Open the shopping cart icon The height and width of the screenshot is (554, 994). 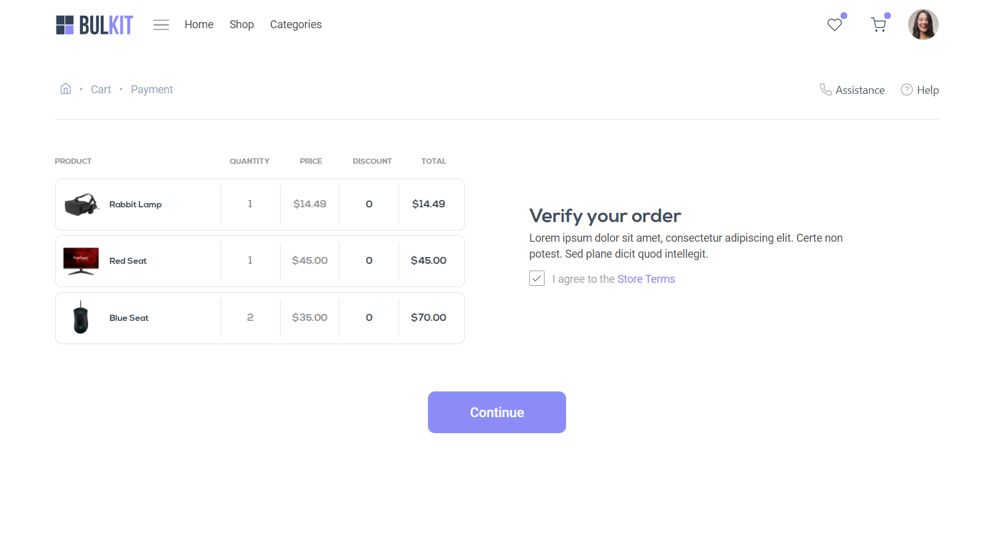(879, 25)
